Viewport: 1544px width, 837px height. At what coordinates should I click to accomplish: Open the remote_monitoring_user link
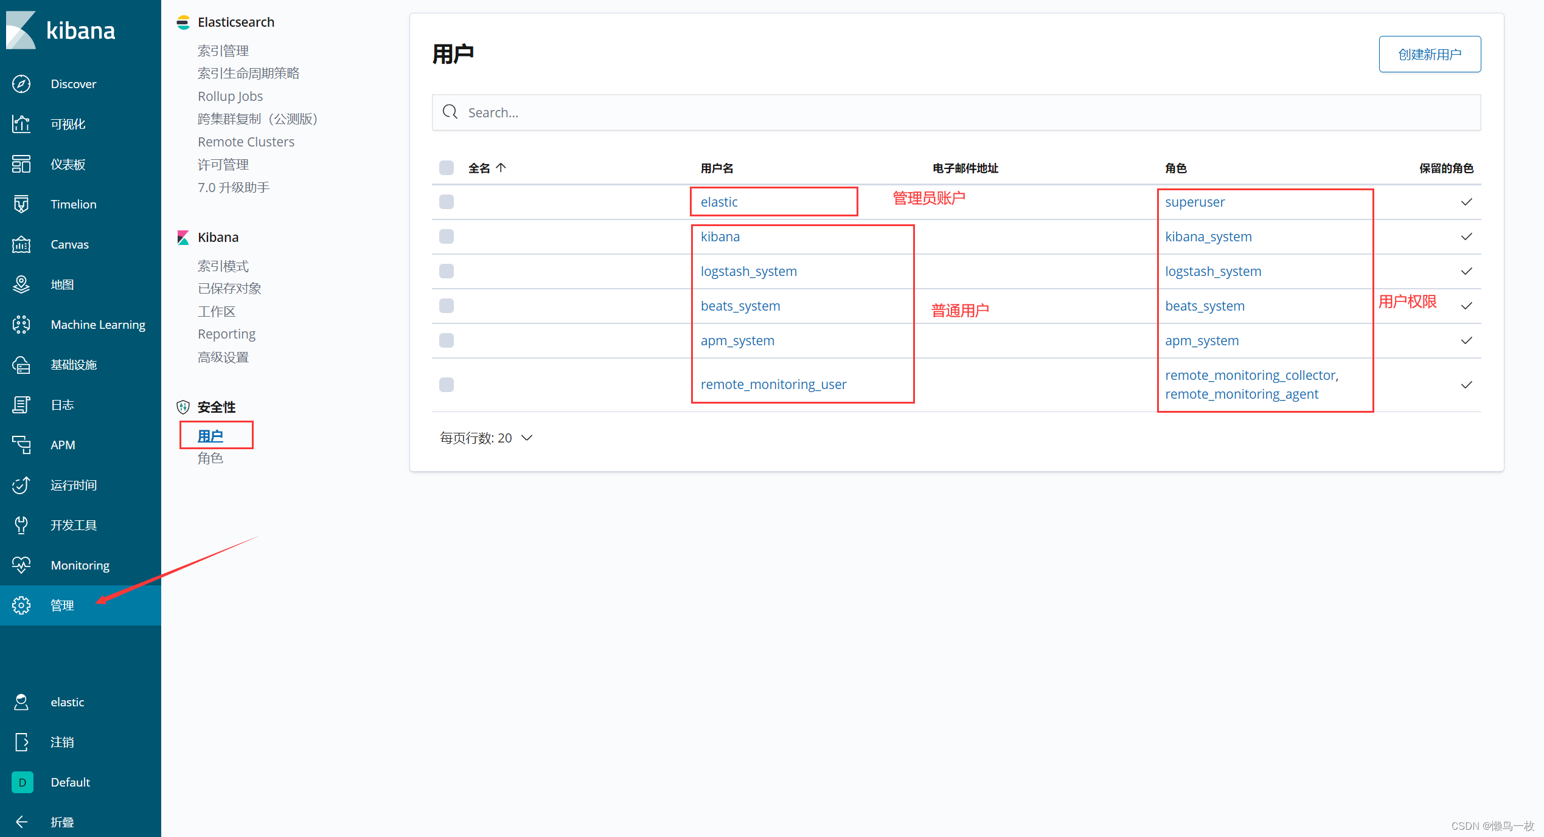point(773,384)
